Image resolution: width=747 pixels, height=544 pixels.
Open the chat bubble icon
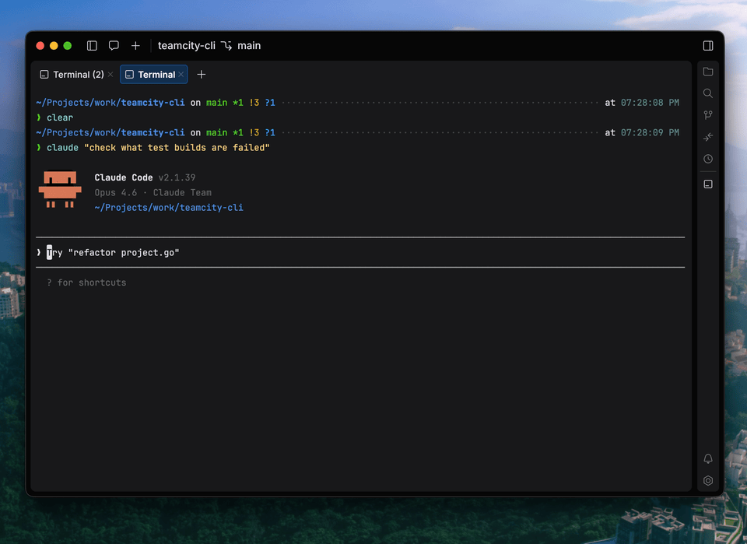114,46
